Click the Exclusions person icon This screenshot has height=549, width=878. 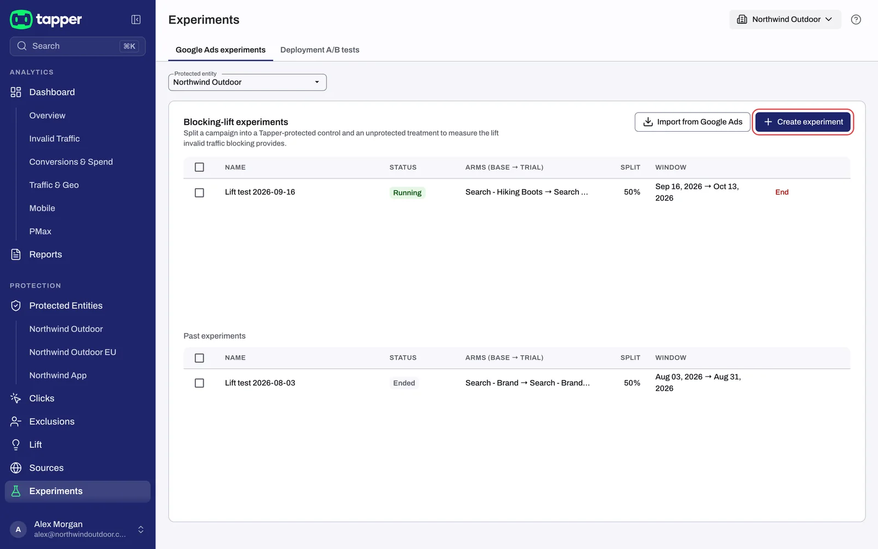(16, 422)
